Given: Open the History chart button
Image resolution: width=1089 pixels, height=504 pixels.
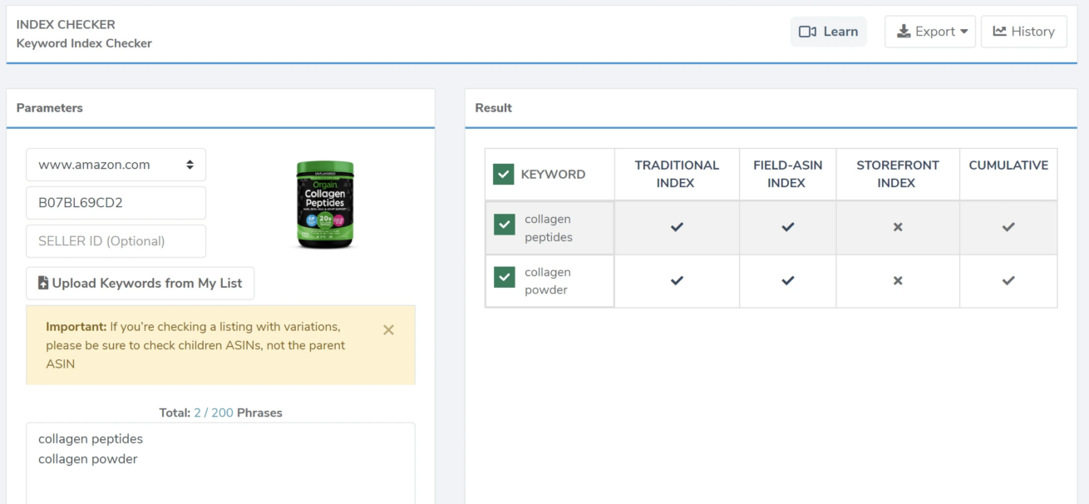Looking at the screenshot, I should [x=1023, y=32].
